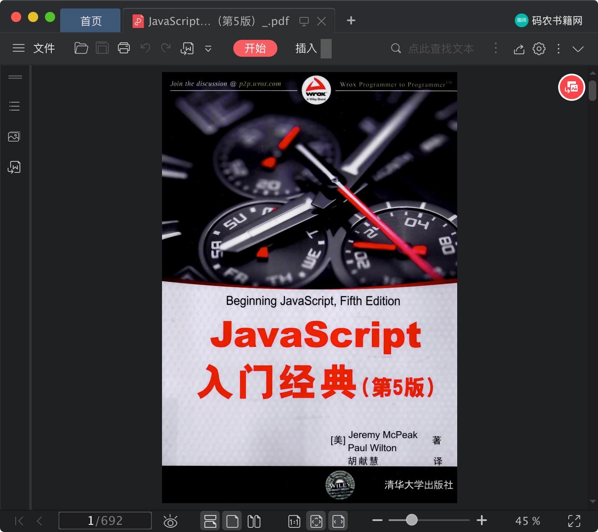Click the open folder icon
This screenshot has width=598, height=532.
click(x=81, y=48)
